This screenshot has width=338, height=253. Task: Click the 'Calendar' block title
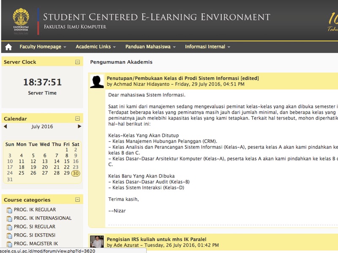pyautogui.click(x=15, y=119)
